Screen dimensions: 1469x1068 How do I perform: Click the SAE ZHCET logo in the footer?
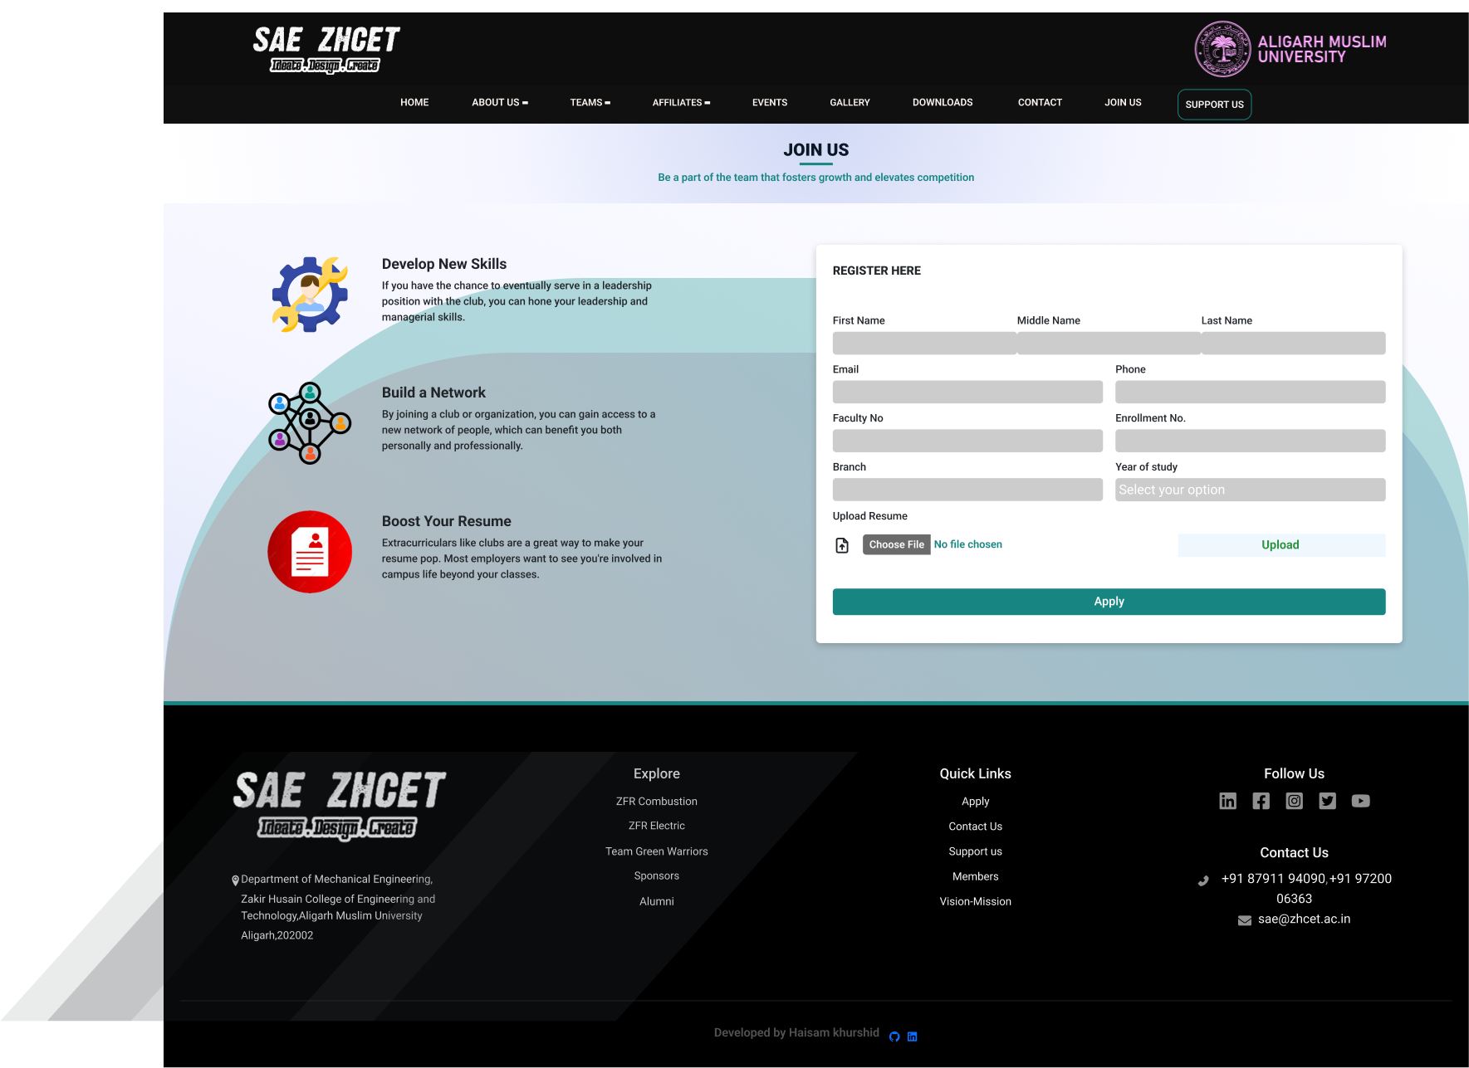coord(339,805)
